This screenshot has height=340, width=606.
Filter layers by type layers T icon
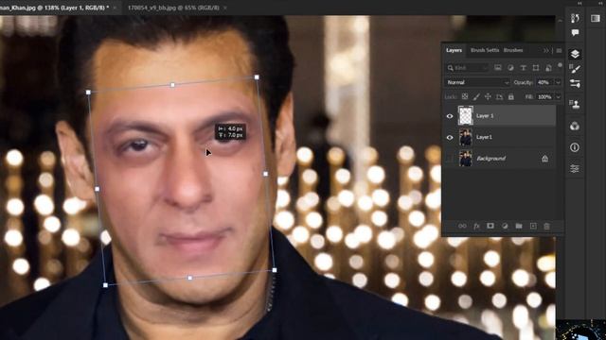524,68
